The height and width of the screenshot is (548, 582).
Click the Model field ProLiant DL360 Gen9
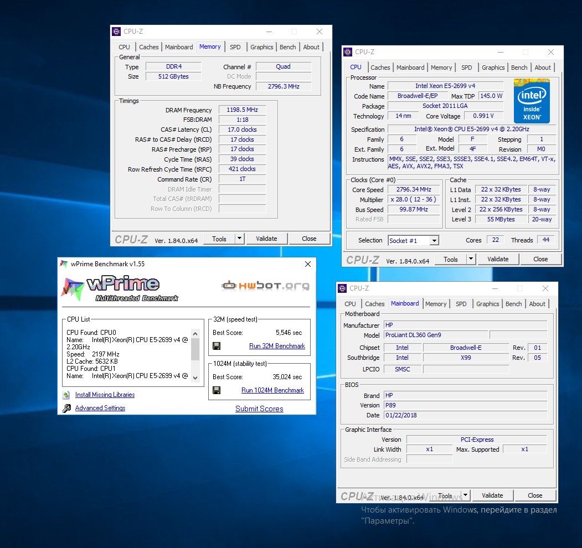click(436, 335)
